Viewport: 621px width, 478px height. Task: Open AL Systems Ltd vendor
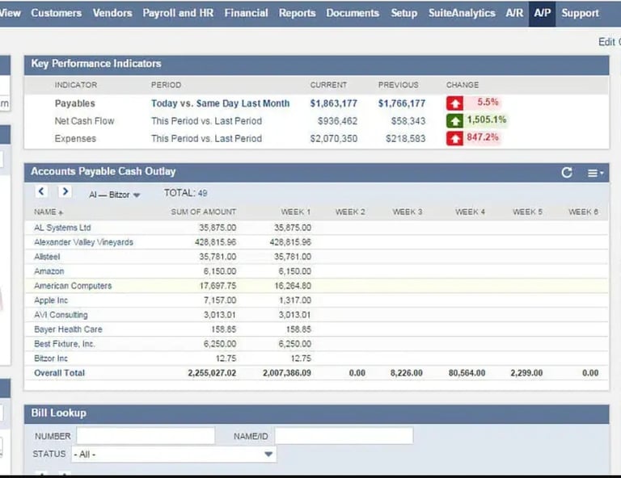[x=62, y=228]
